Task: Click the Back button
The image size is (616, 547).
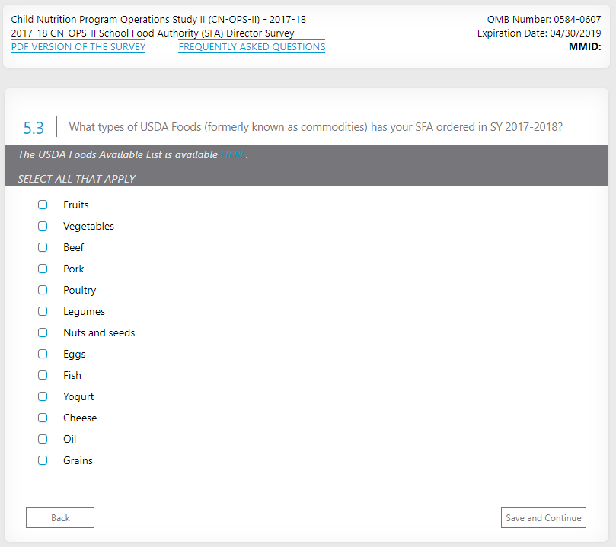Action: point(60,518)
